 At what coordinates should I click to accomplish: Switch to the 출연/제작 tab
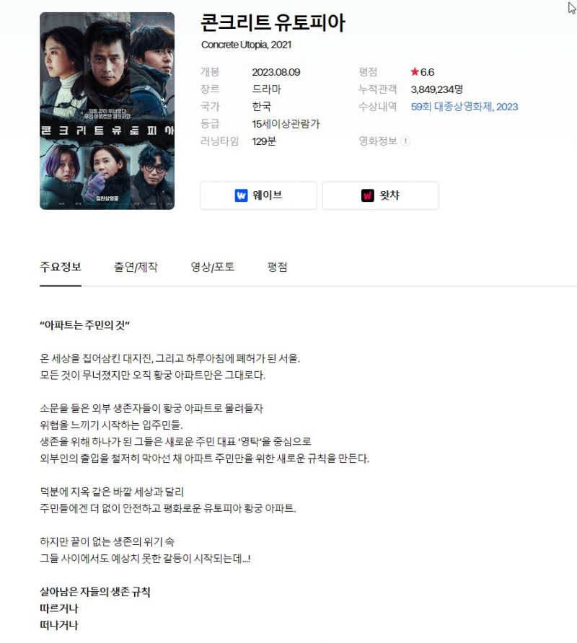[x=136, y=267]
